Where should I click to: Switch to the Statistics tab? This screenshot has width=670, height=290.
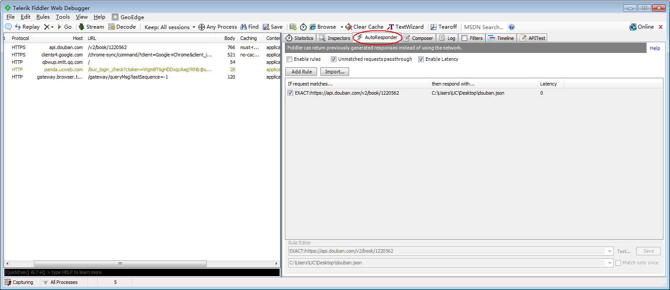pyautogui.click(x=300, y=38)
